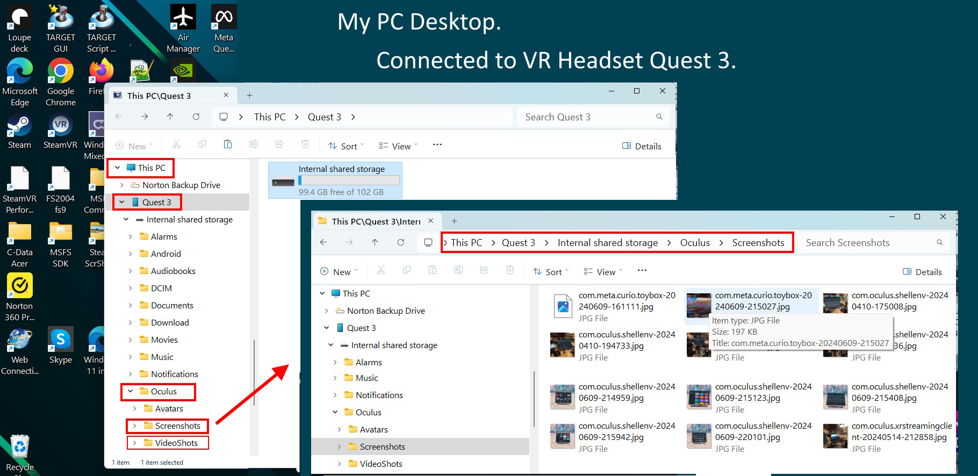Toggle Details pane in Screenshots window

(x=922, y=272)
